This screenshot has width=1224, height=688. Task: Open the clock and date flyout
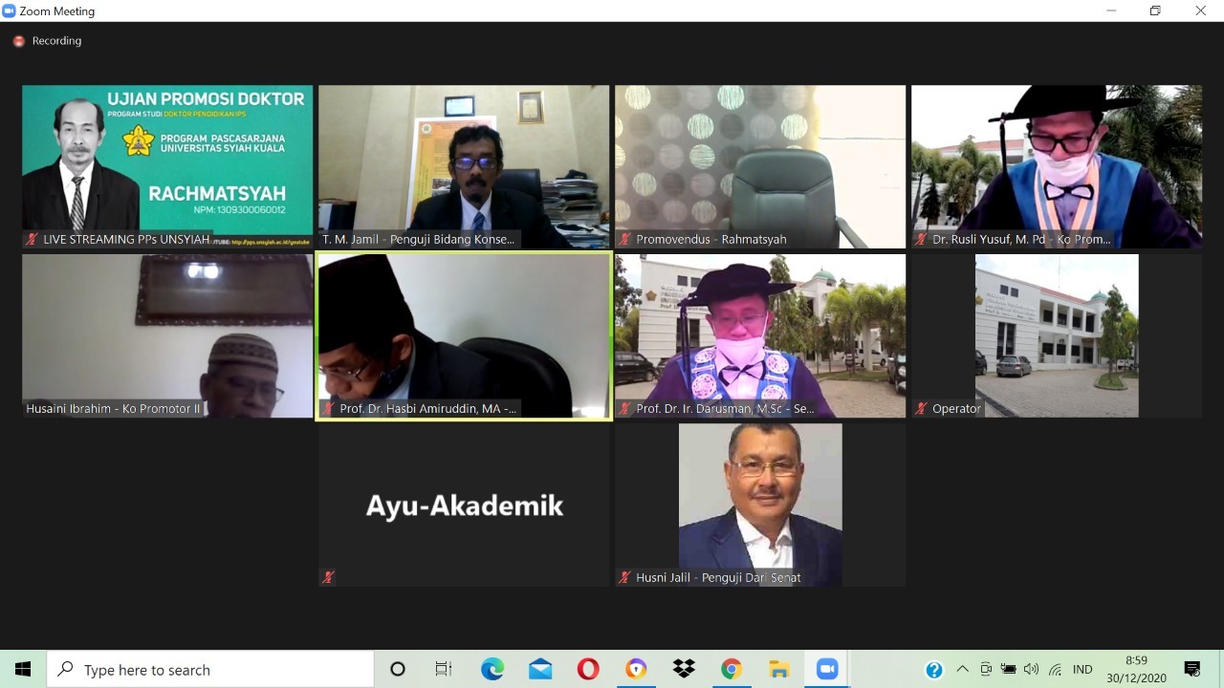[1136, 670]
